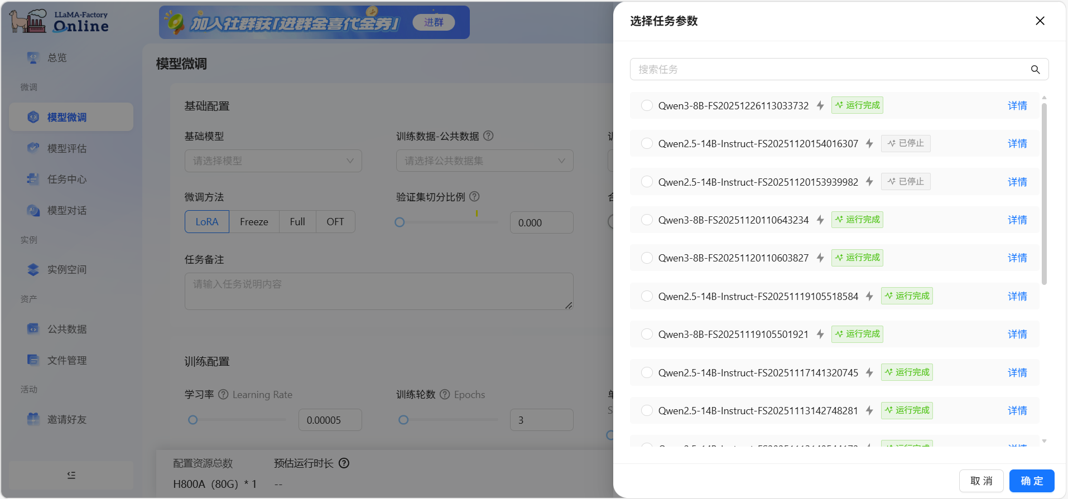Image resolution: width=1068 pixels, height=499 pixels.
Task: Select radio for Qwen3-8B-FS20251120110643234
Action: 647,220
